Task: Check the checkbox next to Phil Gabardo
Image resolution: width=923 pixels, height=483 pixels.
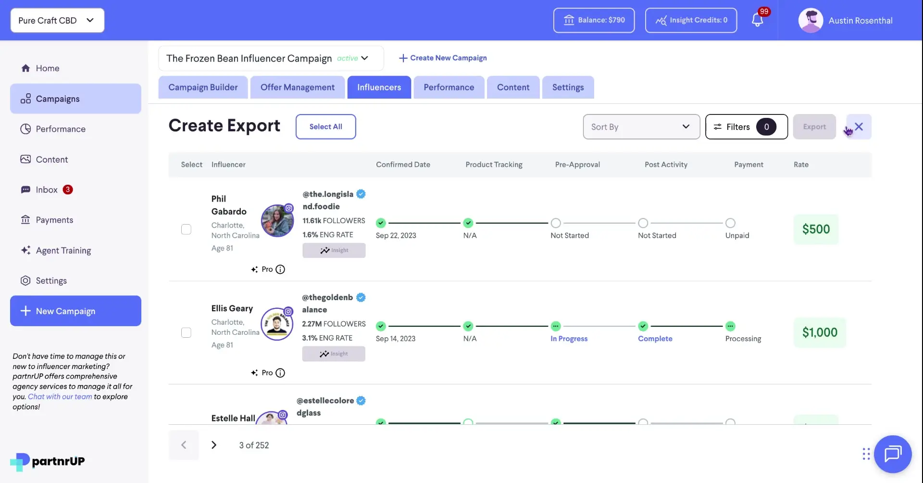Action: tap(186, 229)
